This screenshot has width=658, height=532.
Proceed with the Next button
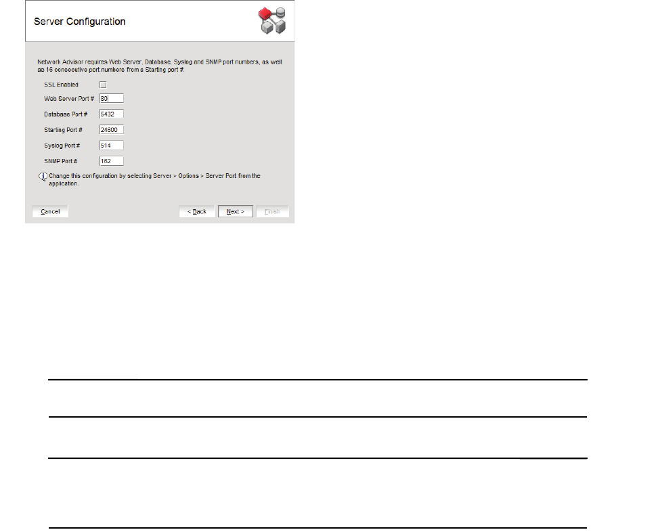236,211
